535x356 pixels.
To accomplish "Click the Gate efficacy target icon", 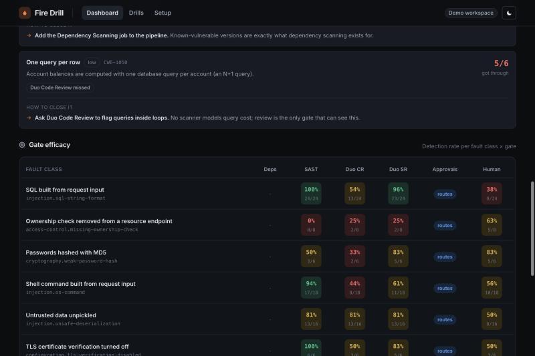I will tap(22, 145).
